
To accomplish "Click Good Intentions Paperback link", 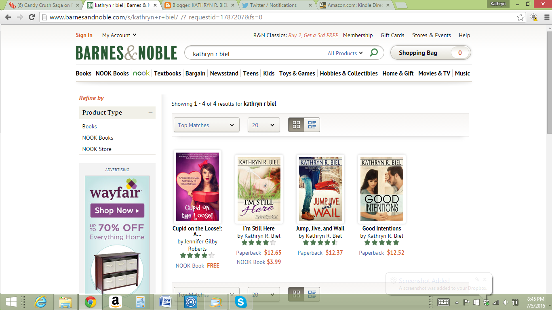I will 371,253.
